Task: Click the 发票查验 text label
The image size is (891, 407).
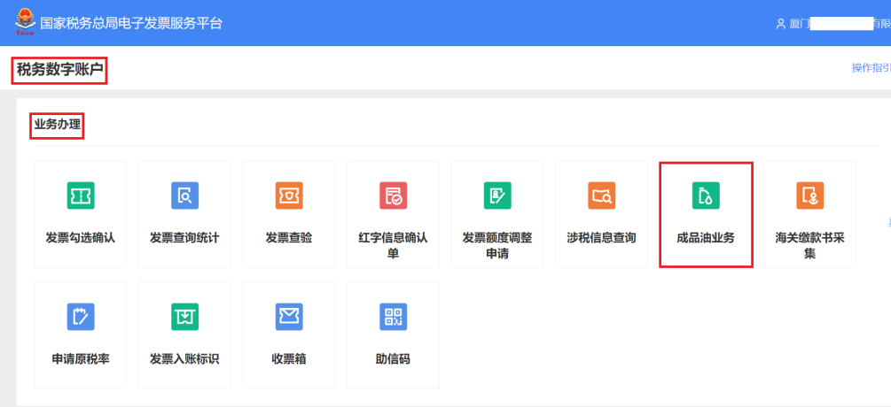Action: [289, 238]
